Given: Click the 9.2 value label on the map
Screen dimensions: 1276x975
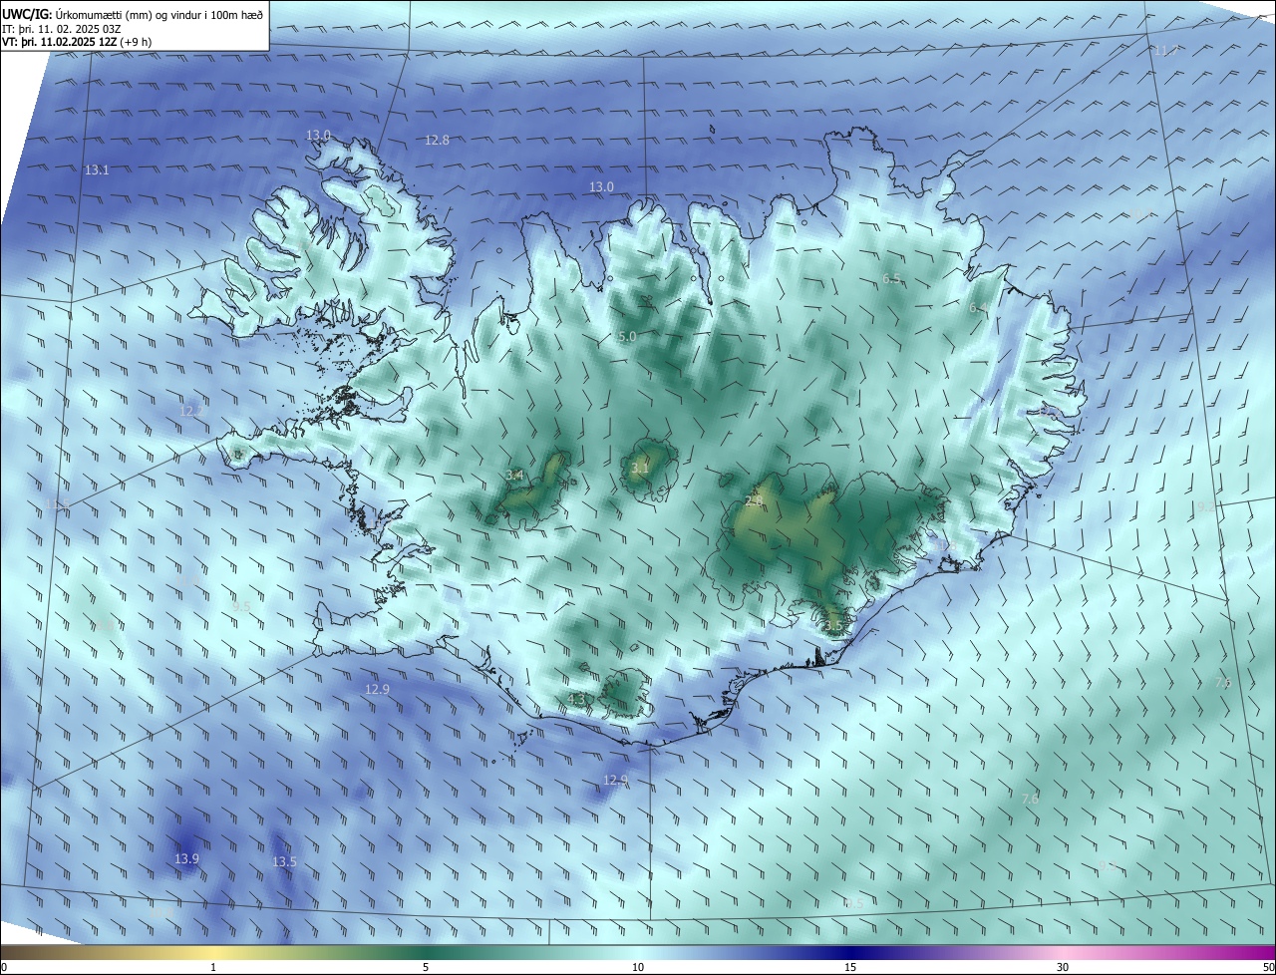Looking at the screenshot, I should [1204, 507].
